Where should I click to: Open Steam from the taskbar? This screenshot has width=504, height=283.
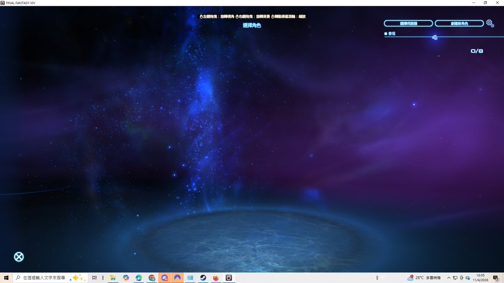pos(203,278)
